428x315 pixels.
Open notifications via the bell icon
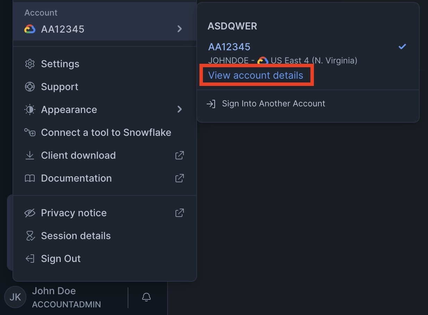coord(146,297)
